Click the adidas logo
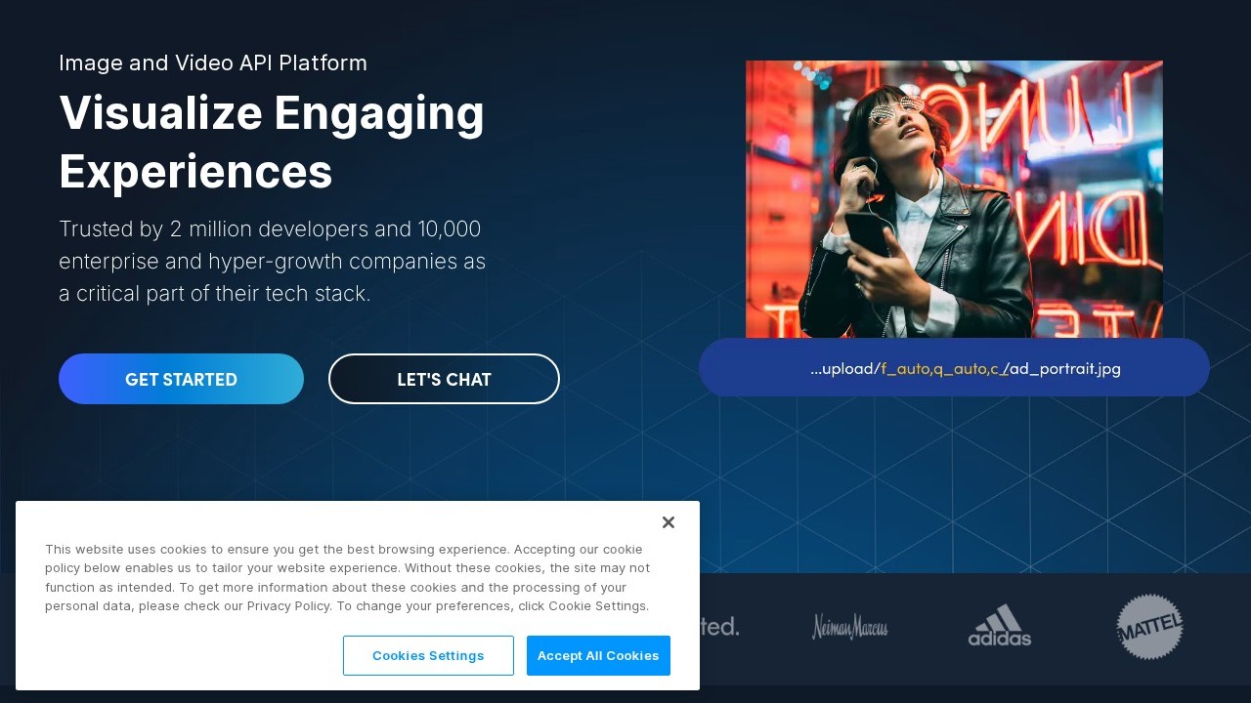1251x703 pixels. (999, 626)
